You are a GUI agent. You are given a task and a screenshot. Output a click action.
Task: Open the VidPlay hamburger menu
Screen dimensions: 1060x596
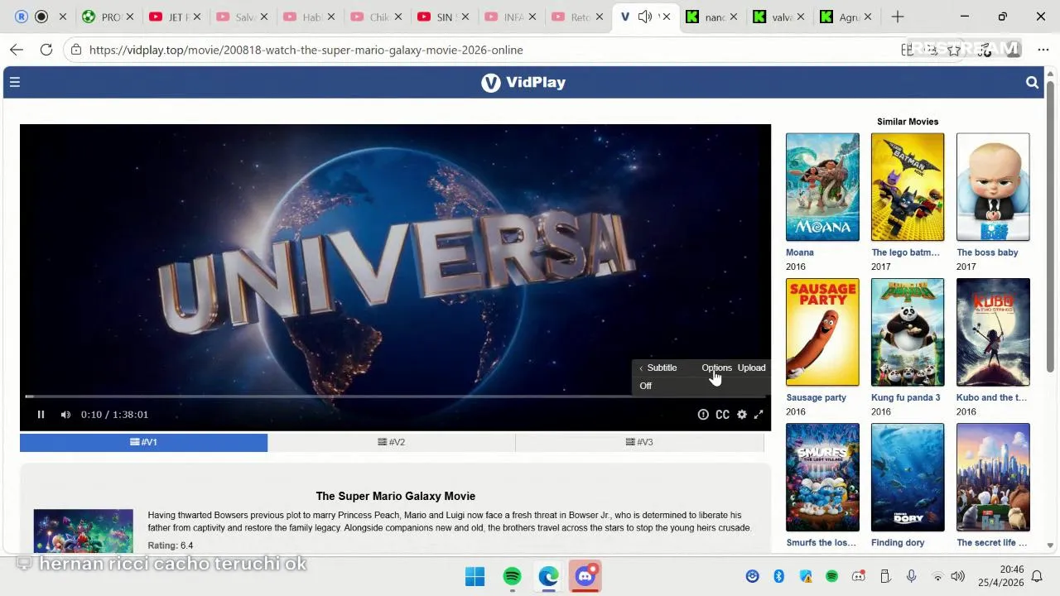(x=14, y=82)
